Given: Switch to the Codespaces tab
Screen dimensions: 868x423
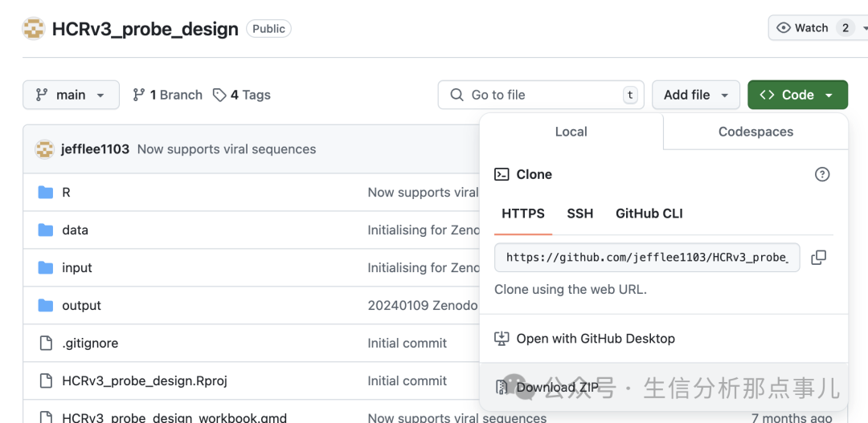Looking at the screenshot, I should point(755,132).
